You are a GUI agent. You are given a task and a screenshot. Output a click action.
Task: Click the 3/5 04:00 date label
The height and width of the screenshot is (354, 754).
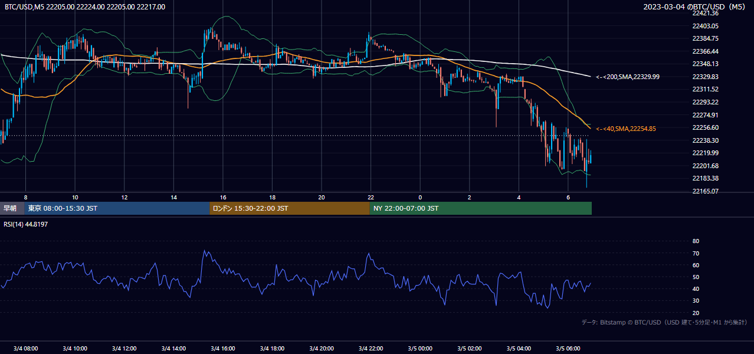coord(519,348)
